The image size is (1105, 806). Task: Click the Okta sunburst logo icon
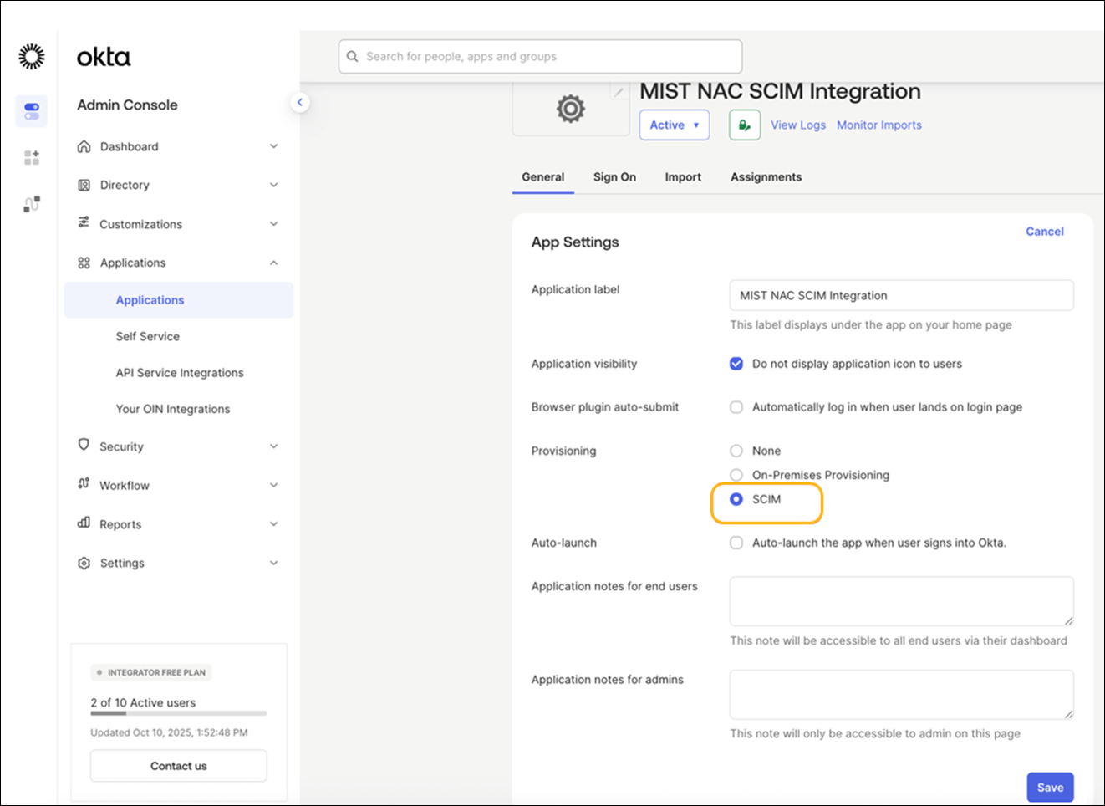click(x=32, y=56)
